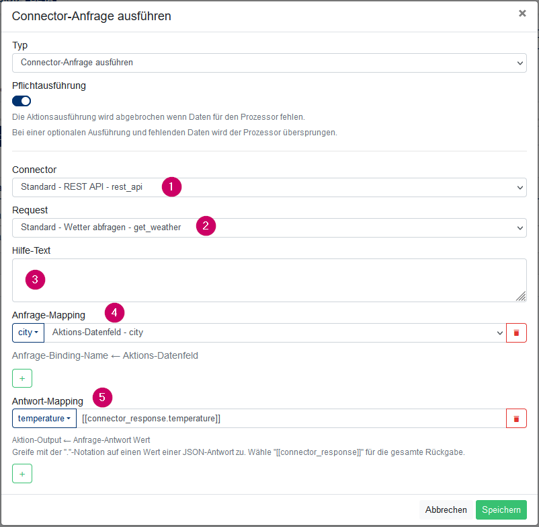Open the Typ dropdown
Image resolution: width=539 pixels, height=527 pixels.
[x=269, y=63]
